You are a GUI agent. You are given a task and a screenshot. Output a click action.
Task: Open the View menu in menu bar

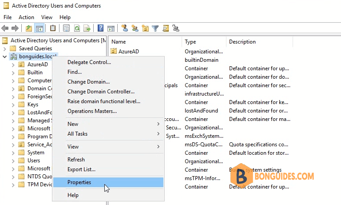click(47, 17)
